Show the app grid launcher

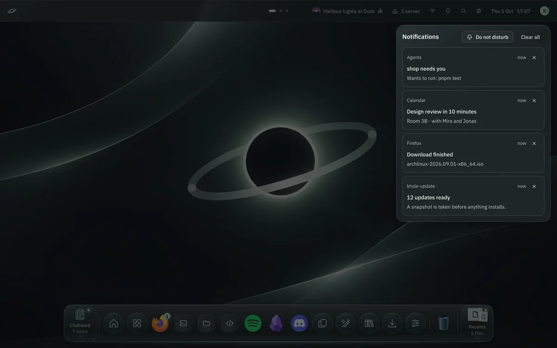pyautogui.click(x=137, y=323)
